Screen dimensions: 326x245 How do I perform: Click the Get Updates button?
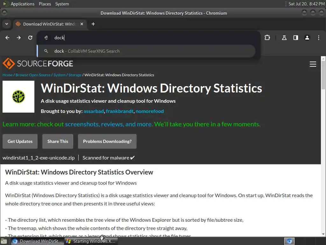[x=20, y=141]
